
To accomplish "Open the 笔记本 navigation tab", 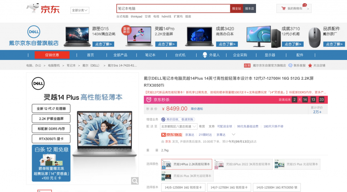I will coord(150,55).
